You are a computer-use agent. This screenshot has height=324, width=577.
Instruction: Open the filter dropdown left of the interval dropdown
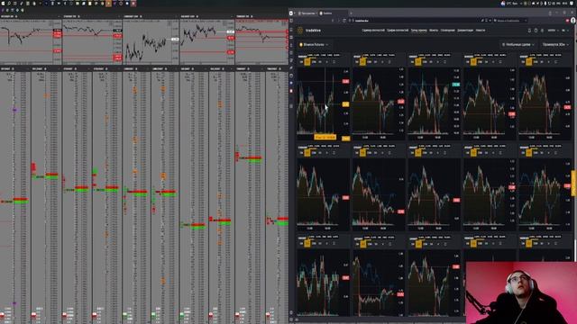[x=518, y=44]
